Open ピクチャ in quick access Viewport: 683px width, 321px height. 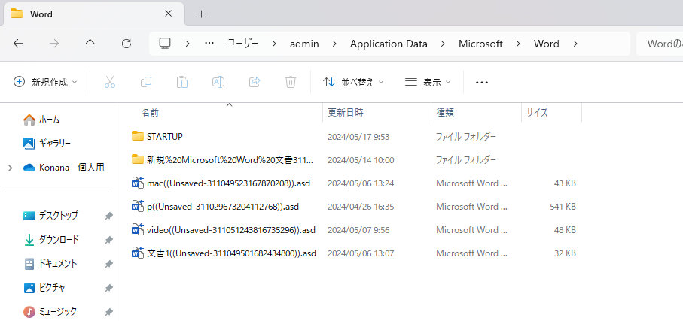(45, 287)
